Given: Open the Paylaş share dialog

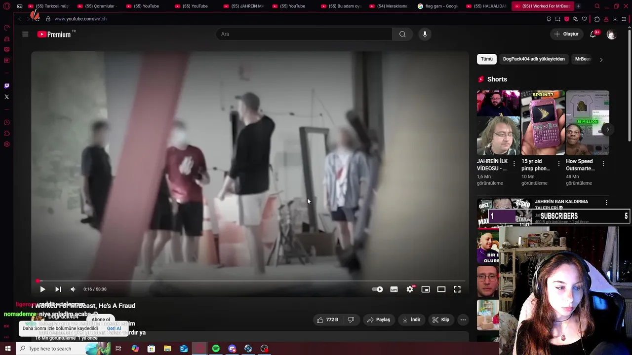Looking at the screenshot, I should [x=379, y=319].
